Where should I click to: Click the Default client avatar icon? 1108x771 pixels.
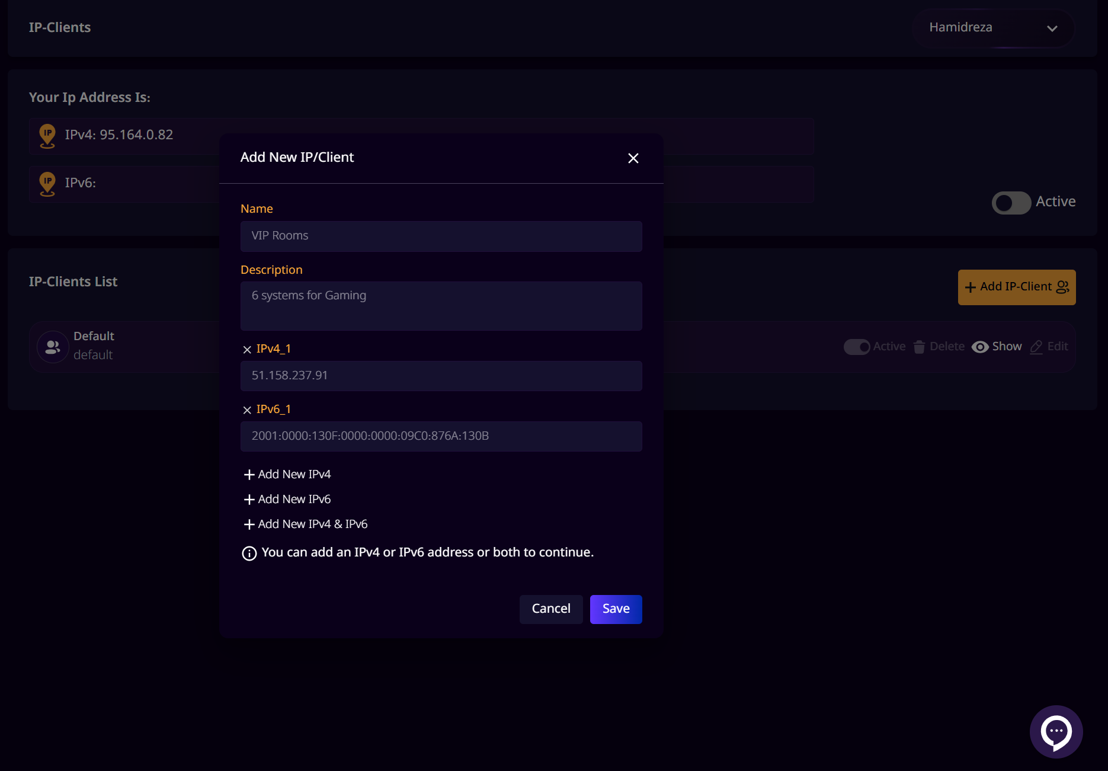click(x=53, y=347)
